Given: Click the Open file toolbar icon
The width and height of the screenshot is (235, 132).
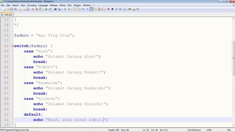Looking at the screenshot, I should pyautogui.click(x=7, y=9).
